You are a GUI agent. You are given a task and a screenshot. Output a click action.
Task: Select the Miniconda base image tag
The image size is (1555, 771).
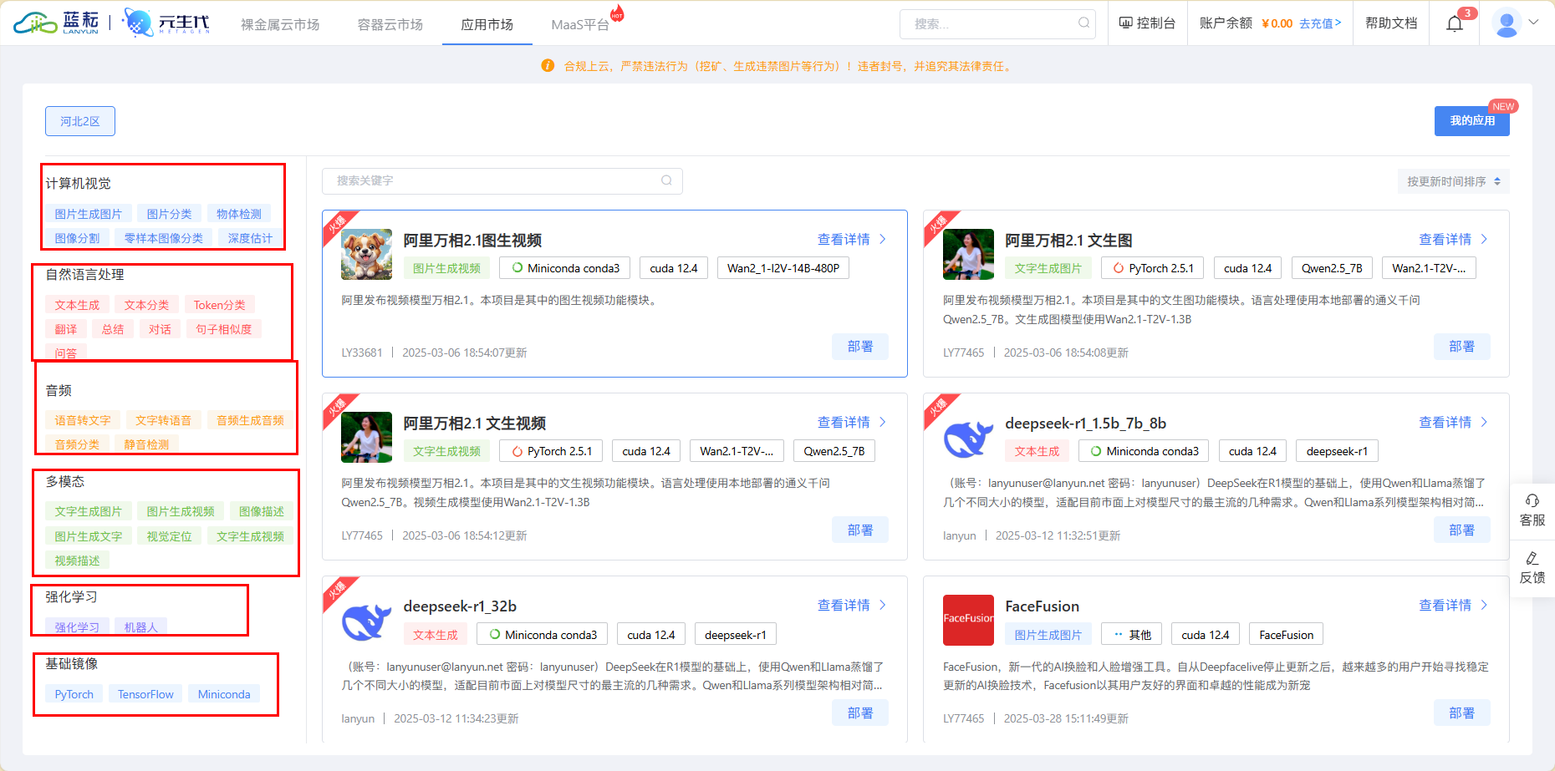point(224,694)
